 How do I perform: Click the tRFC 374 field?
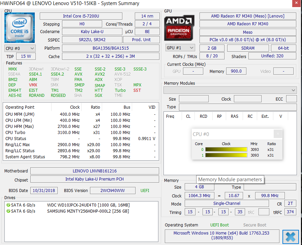pyautogui.click(x=290, y=212)
